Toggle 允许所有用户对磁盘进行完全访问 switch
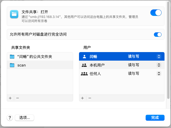This screenshot has width=171, height=128. point(158,35)
